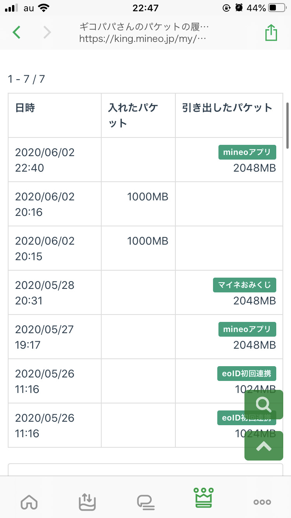Tap the mineoアプリ tag on 05/27
Screen dimensions: 291x518
[x=247, y=329]
